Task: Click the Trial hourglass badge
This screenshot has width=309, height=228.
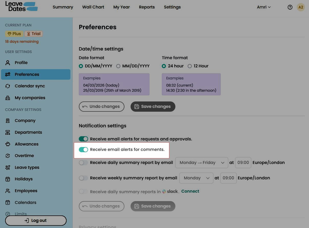Action: pyautogui.click(x=34, y=34)
